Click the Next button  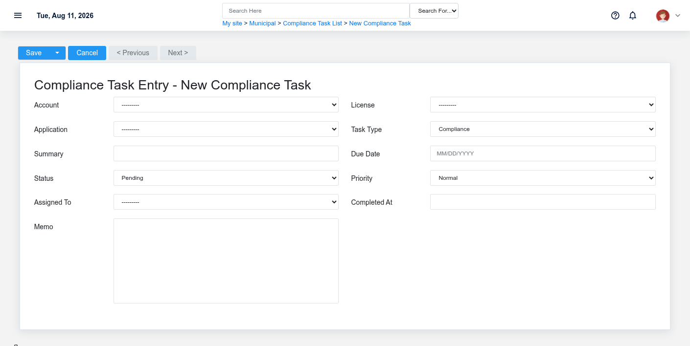tap(178, 53)
